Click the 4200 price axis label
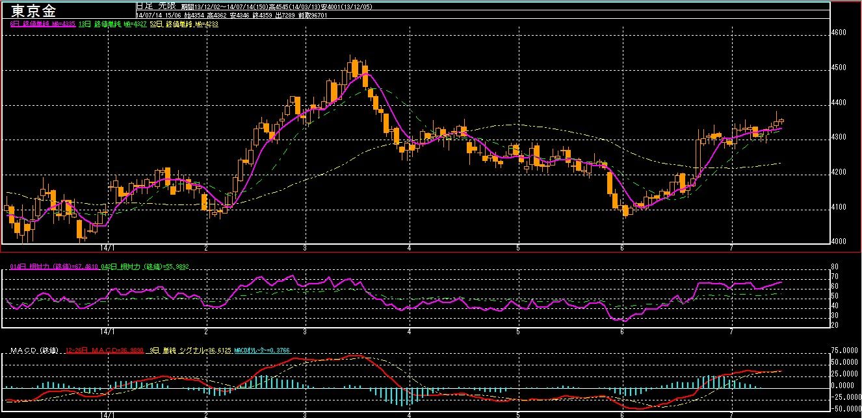The height and width of the screenshot is (418, 862). click(839, 173)
